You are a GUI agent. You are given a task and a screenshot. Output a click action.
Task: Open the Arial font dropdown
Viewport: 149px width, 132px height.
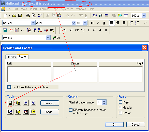point(73,23)
